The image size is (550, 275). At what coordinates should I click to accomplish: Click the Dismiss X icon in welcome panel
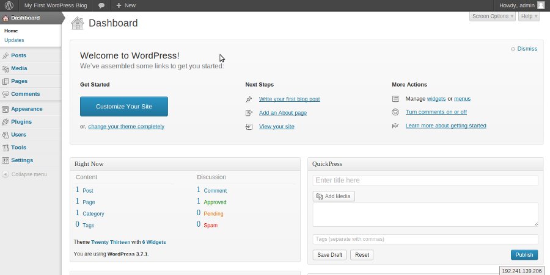pyautogui.click(x=513, y=49)
